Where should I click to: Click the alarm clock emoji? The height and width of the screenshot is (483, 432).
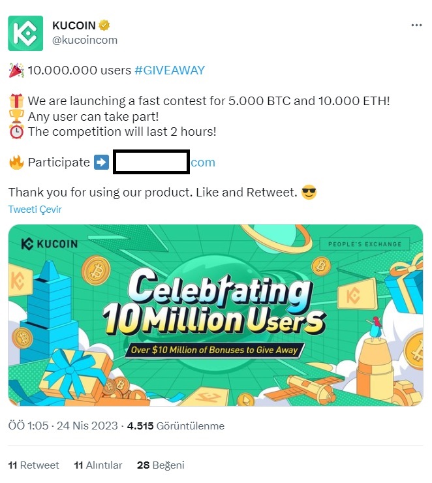click(16, 131)
